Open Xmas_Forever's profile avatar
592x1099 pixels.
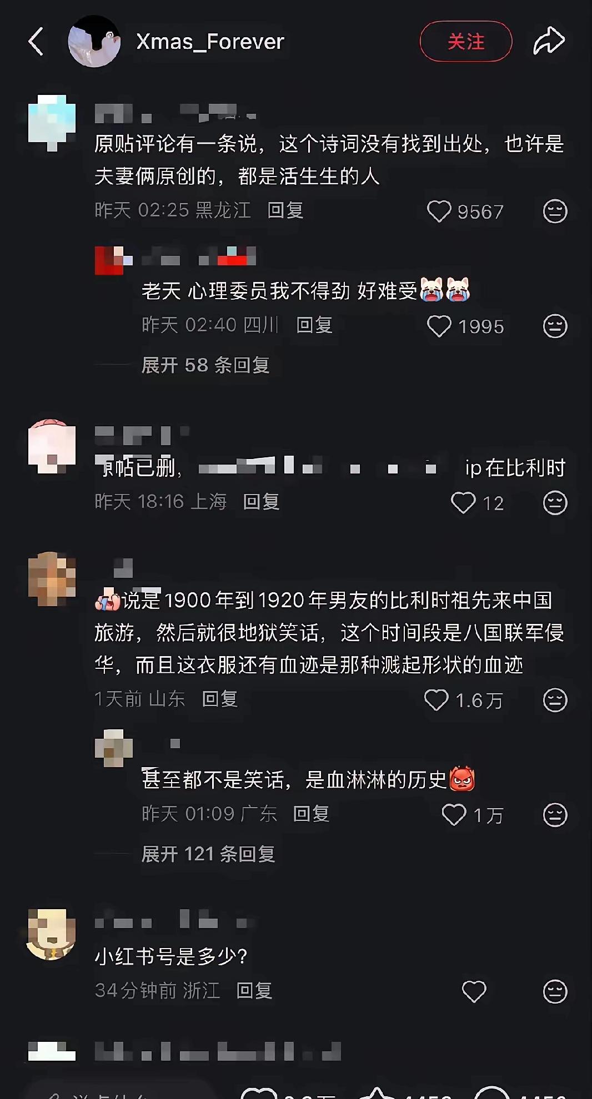(94, 42)
